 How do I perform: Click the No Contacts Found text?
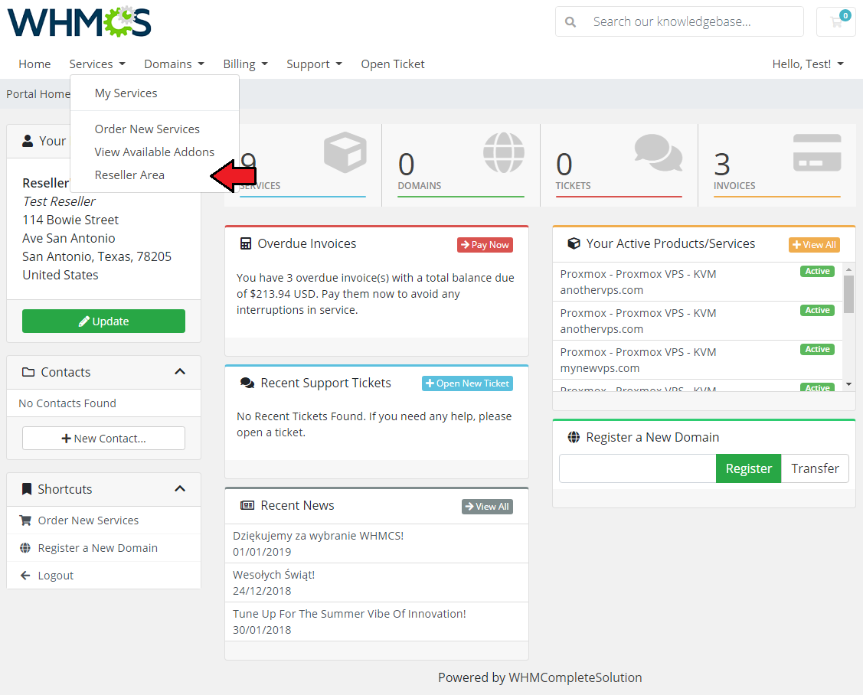[x=67, y=403]
